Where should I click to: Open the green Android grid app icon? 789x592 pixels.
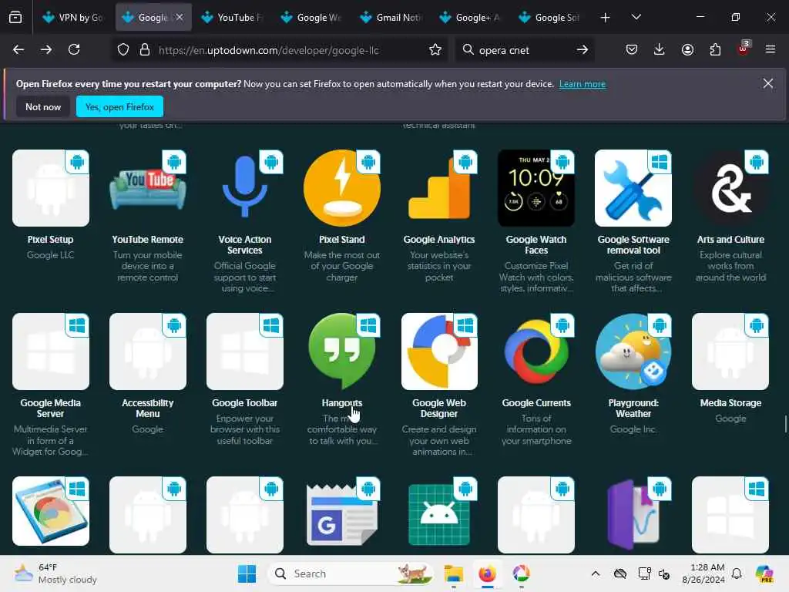pyautogui.click(x=438, y=514)
